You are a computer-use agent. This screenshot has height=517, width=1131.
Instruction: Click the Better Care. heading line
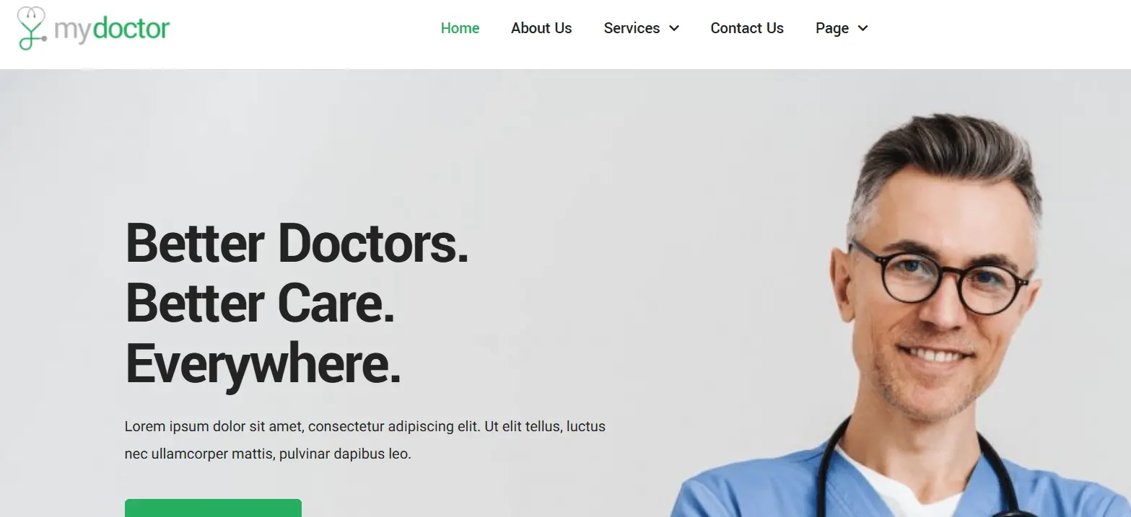(x=261, y=304)
